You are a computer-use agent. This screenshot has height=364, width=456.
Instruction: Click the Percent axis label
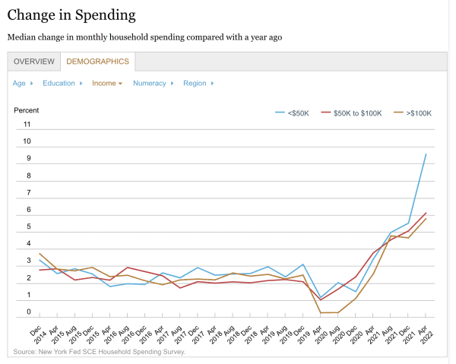tap(27, 111)
